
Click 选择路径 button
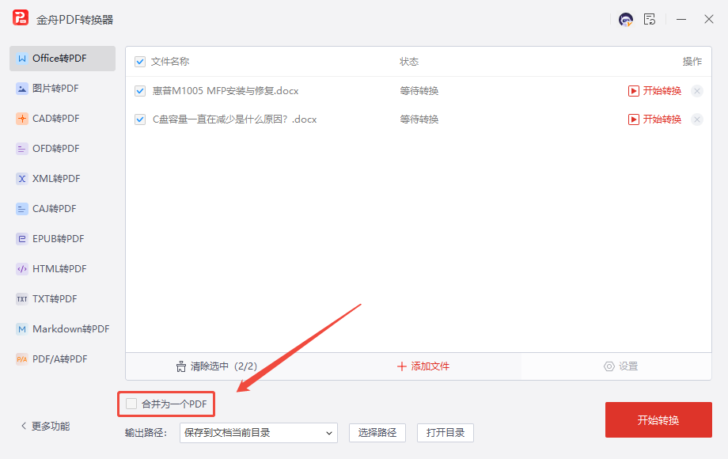(377, 433)
